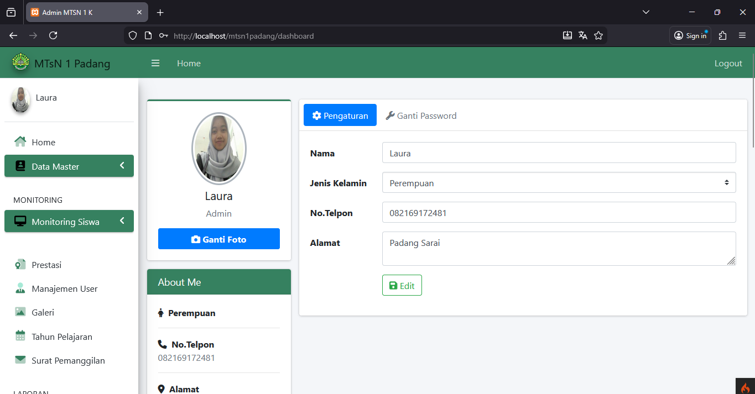Click the Home link in top navbar
This screenshot has height=394, width=755.
pyautogui.click(x=189, y=64)
